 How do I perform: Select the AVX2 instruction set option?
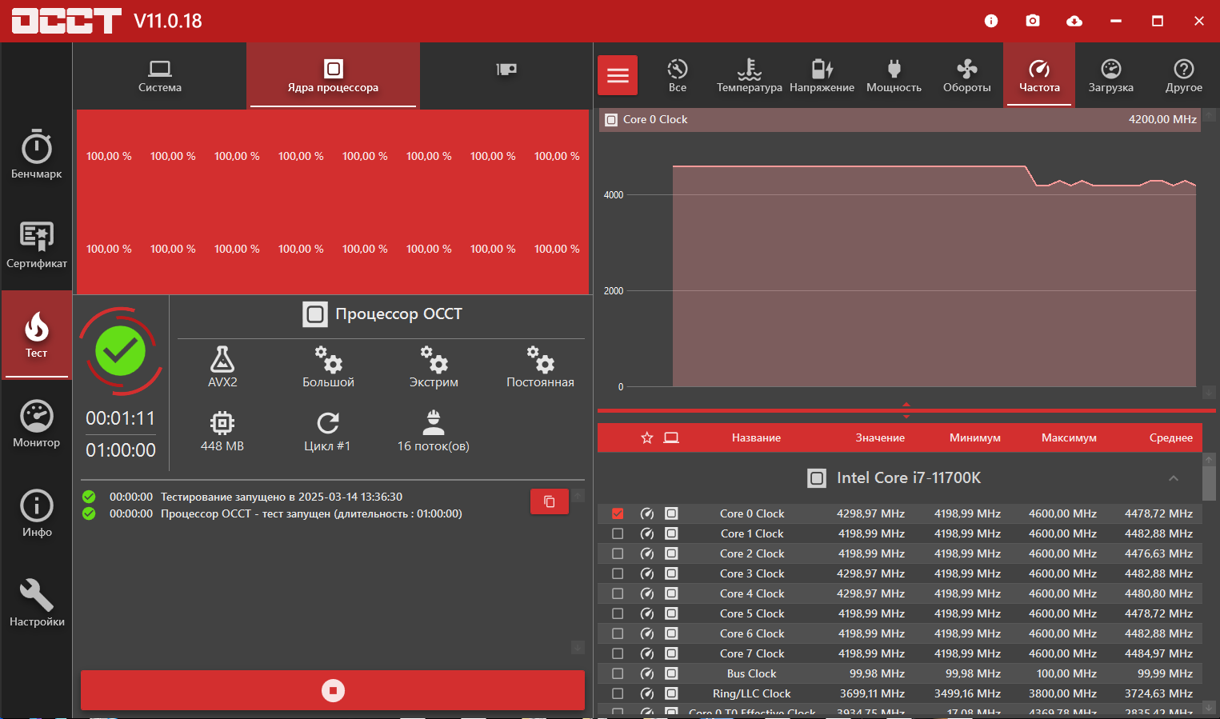(222, 366)
